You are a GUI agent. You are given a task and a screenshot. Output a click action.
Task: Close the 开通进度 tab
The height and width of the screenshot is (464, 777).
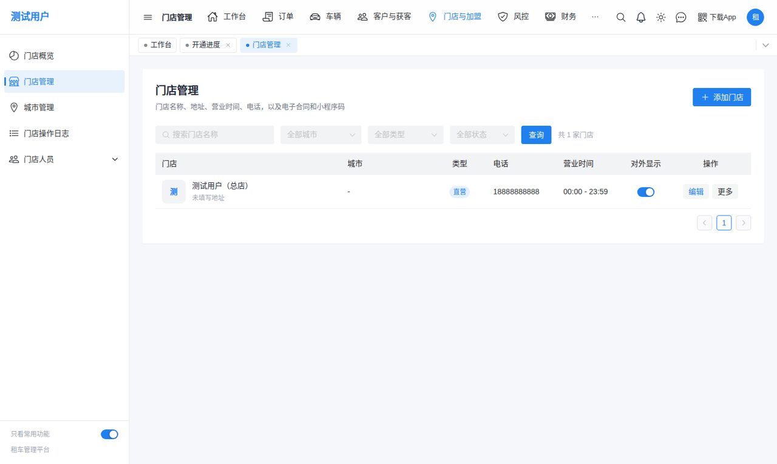228,45
